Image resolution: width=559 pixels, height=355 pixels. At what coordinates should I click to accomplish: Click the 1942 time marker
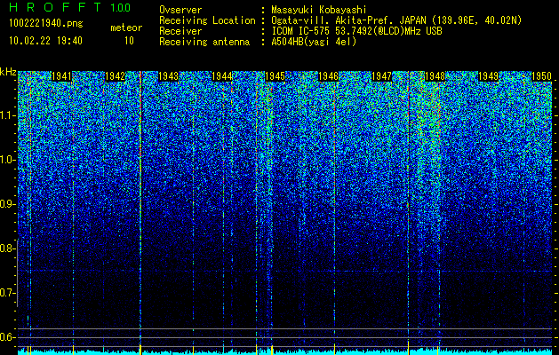tap(115, 76)
